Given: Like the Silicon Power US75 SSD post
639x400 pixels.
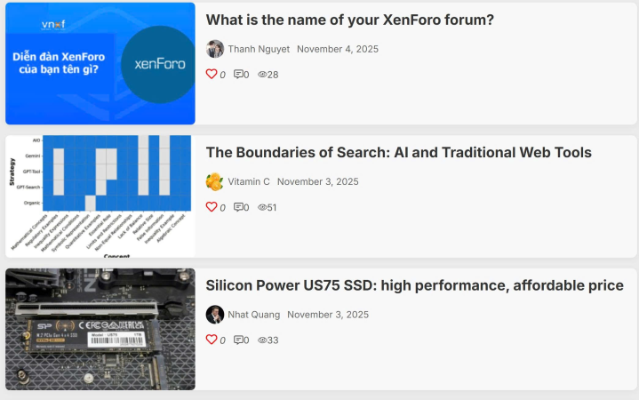Looking at the screenshot, I should pyautogui.click(x=212, y=340).
